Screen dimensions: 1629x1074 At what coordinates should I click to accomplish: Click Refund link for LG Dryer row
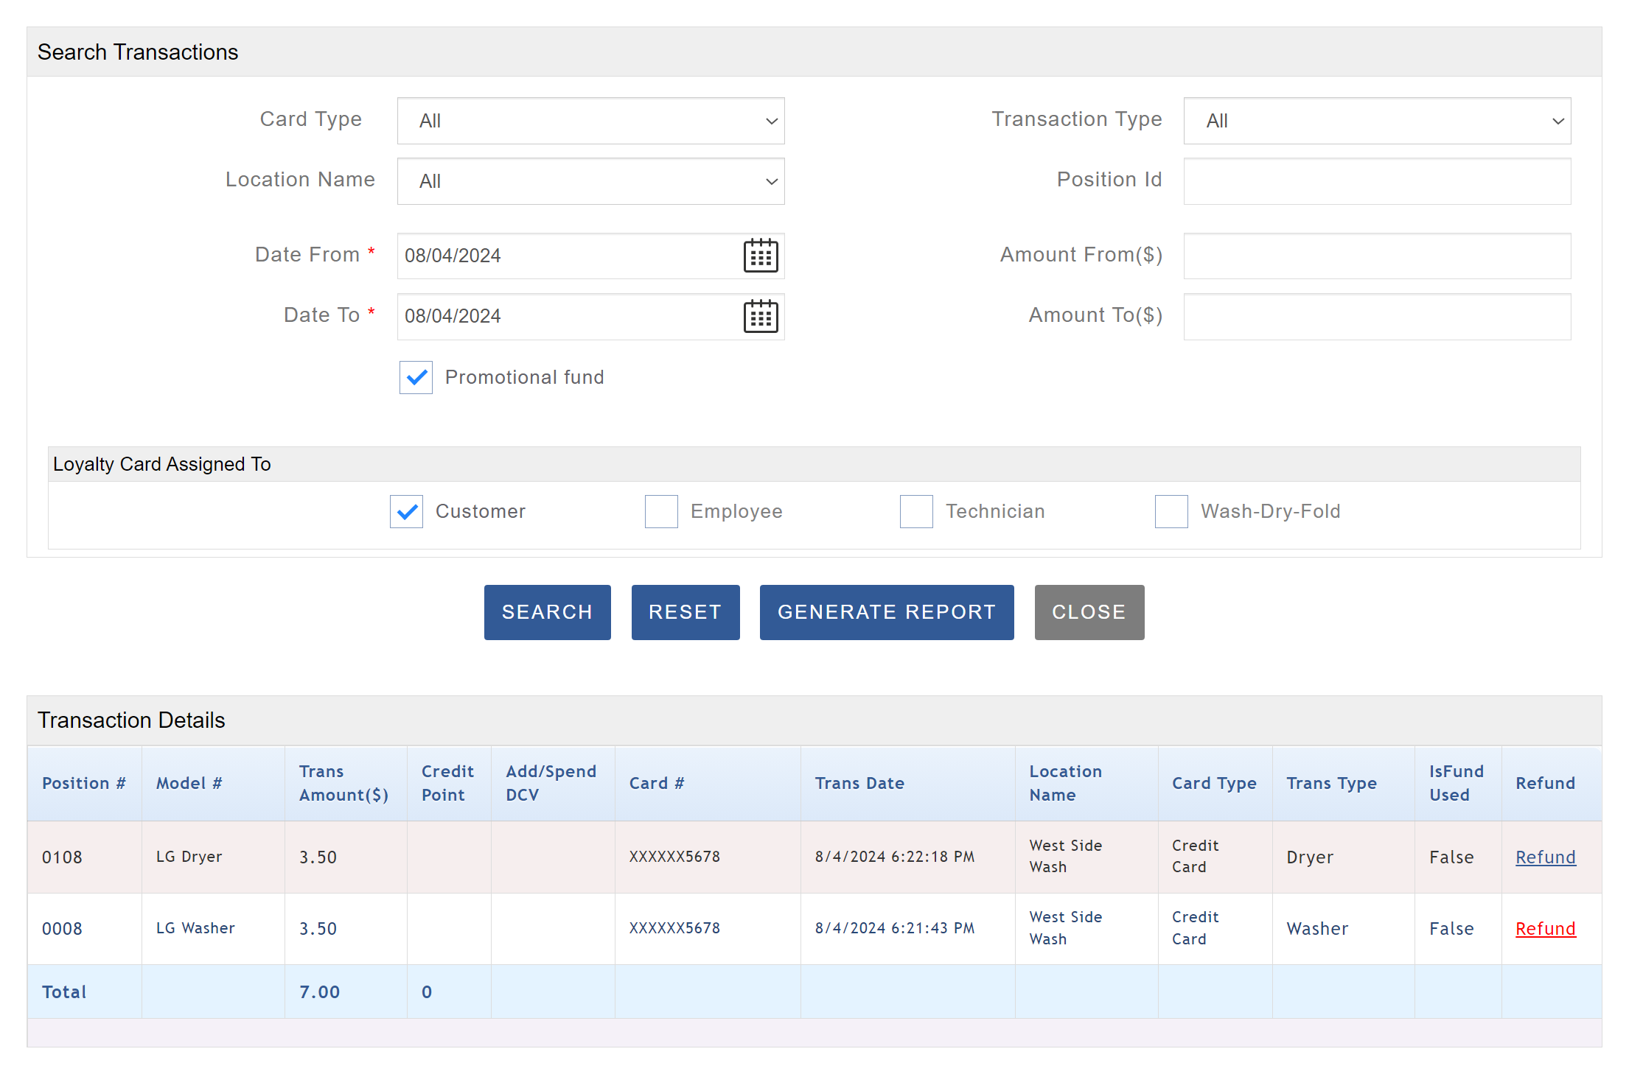[x=1545, y=857]
